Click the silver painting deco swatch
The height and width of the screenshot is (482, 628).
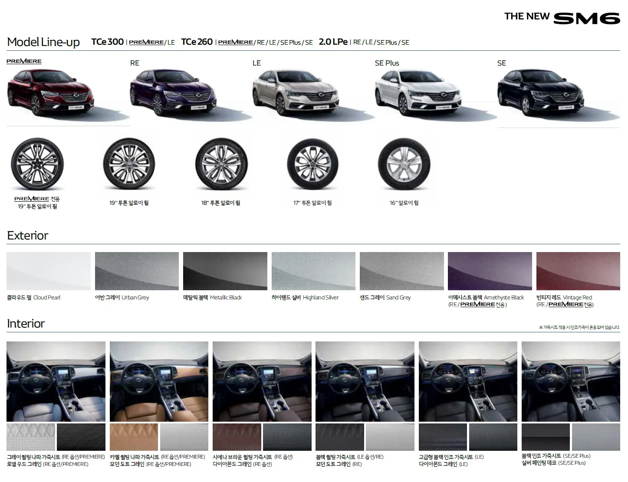[x=596, y=437]
